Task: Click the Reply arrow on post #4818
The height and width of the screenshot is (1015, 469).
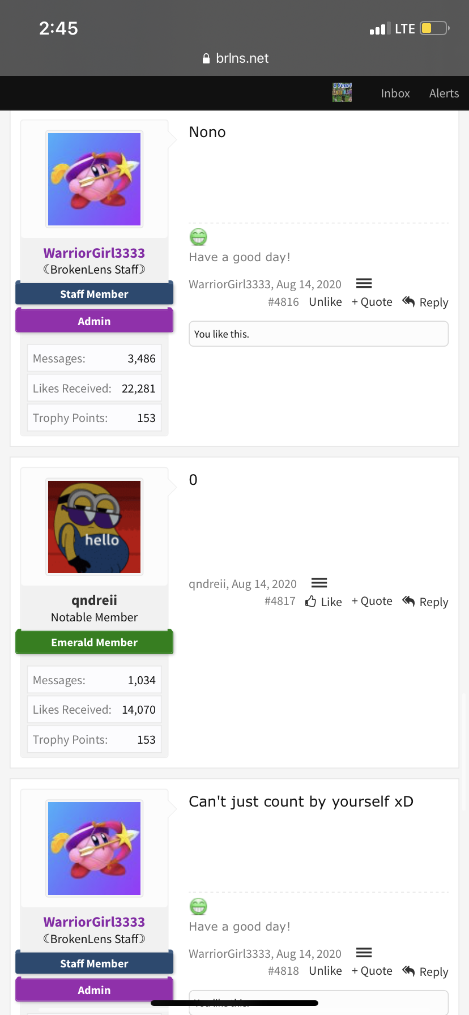Action: pos(425,971)
